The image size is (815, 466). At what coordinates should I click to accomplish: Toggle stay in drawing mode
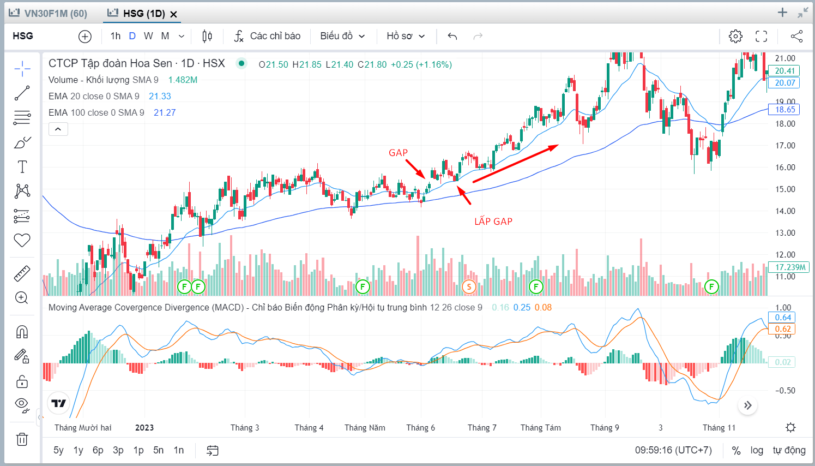point(22,356)
